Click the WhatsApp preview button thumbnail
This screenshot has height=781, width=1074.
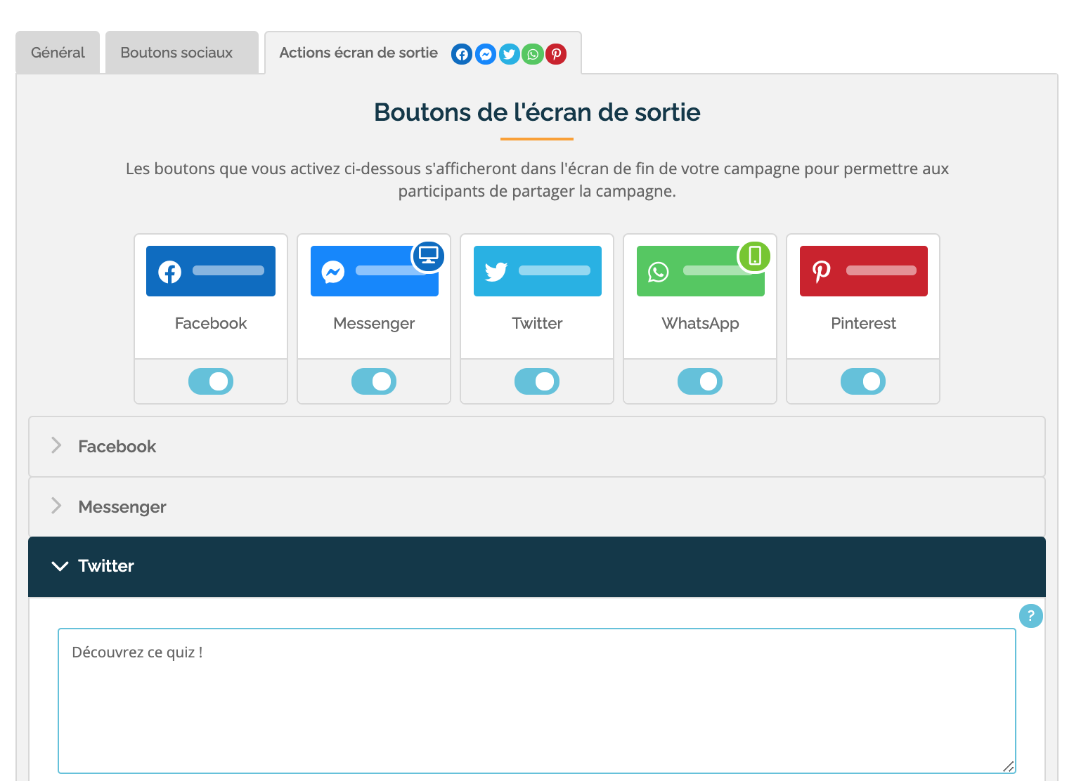point(701,271)
